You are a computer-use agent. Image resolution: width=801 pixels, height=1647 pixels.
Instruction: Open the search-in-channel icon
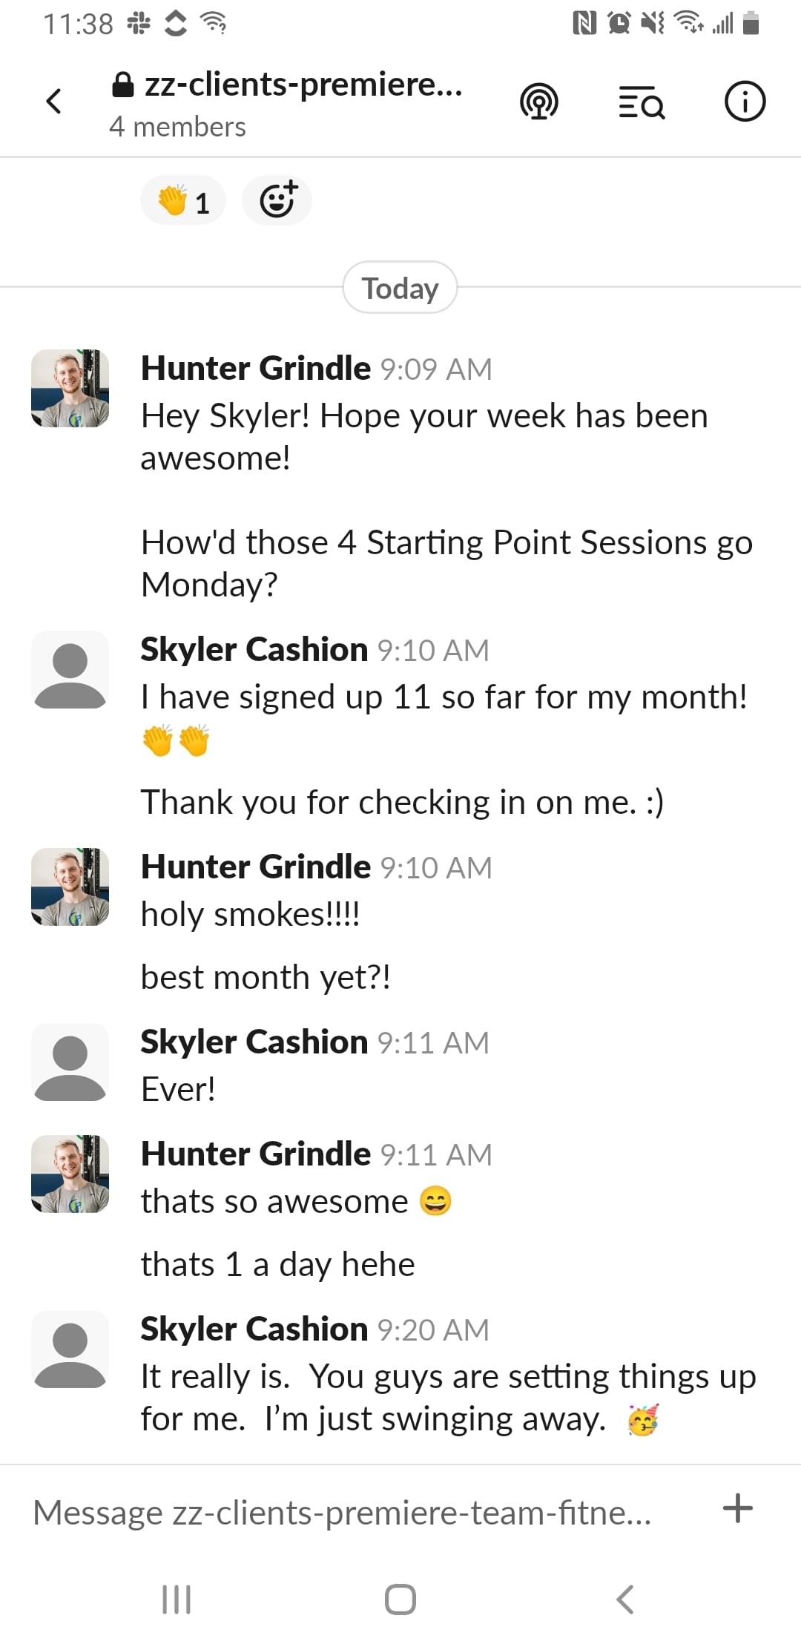tap(642, 102)
